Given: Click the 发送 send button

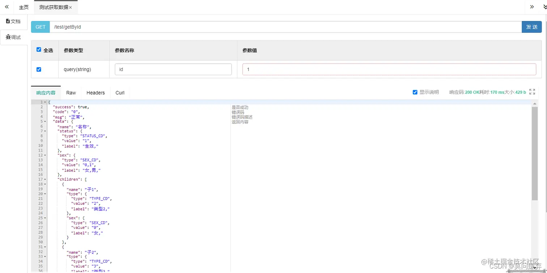Looking at the screenshot, I should (x=531, y=27).
